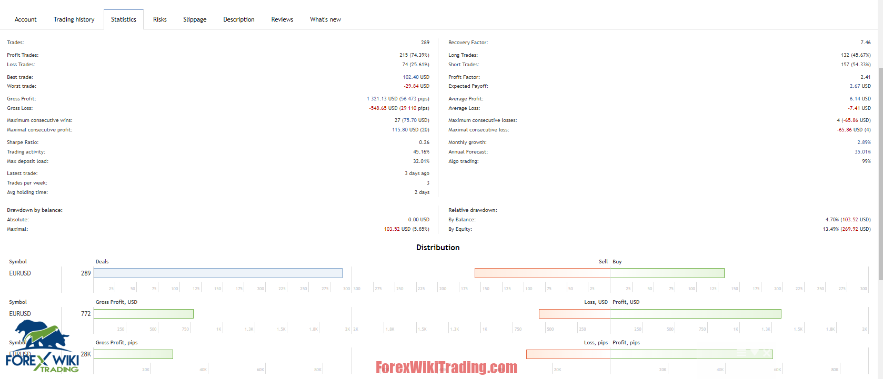The image size is (883, 379).
Task: Click Annual Forecast value 35.01%
Action: [x=862, y=152]
